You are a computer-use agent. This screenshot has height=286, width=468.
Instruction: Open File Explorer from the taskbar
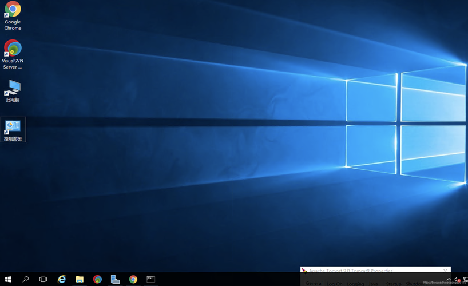[x=80, y=279]
